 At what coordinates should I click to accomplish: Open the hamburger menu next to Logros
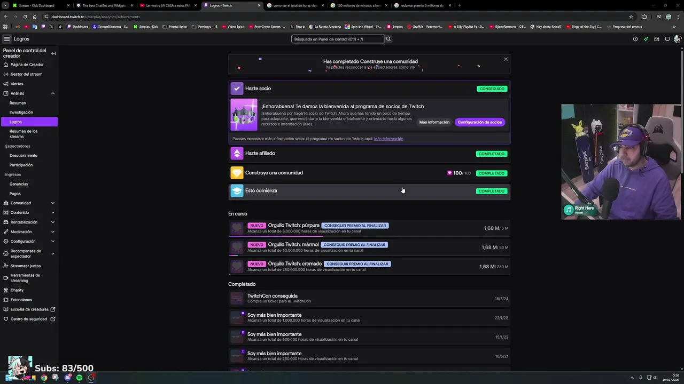6,39
